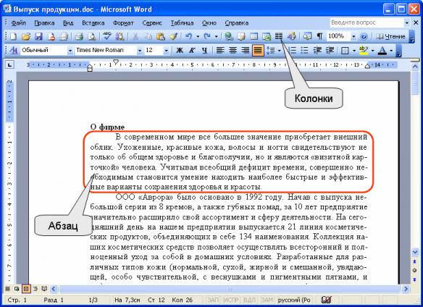Click the spelling status icon in status bar

tap(327, 300)
